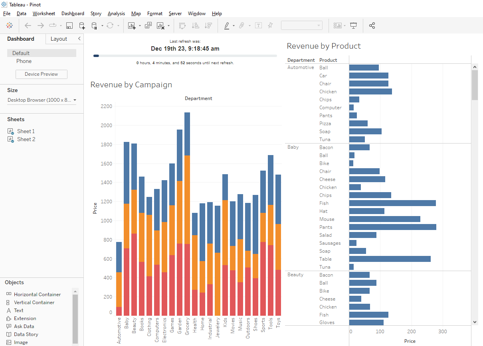This screenshot has width=483, height=346.
Task: Click the Duplicate sheet icon
Action: tap(148, 26)
